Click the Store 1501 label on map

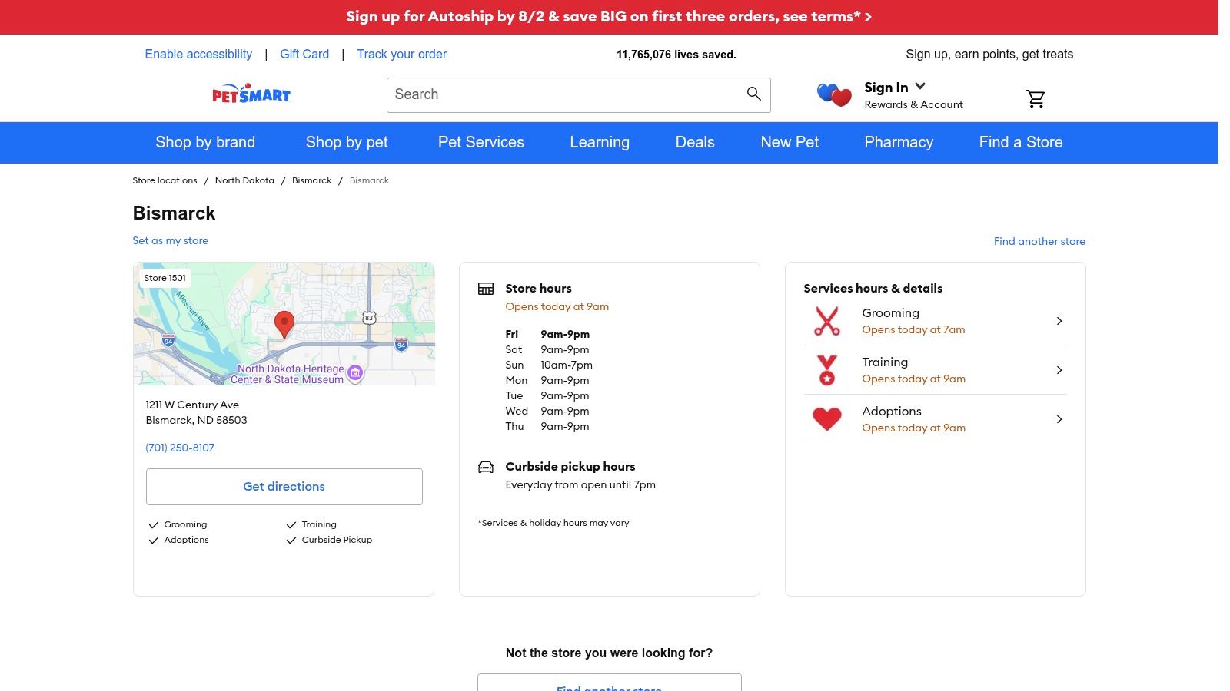click(165, 278)
